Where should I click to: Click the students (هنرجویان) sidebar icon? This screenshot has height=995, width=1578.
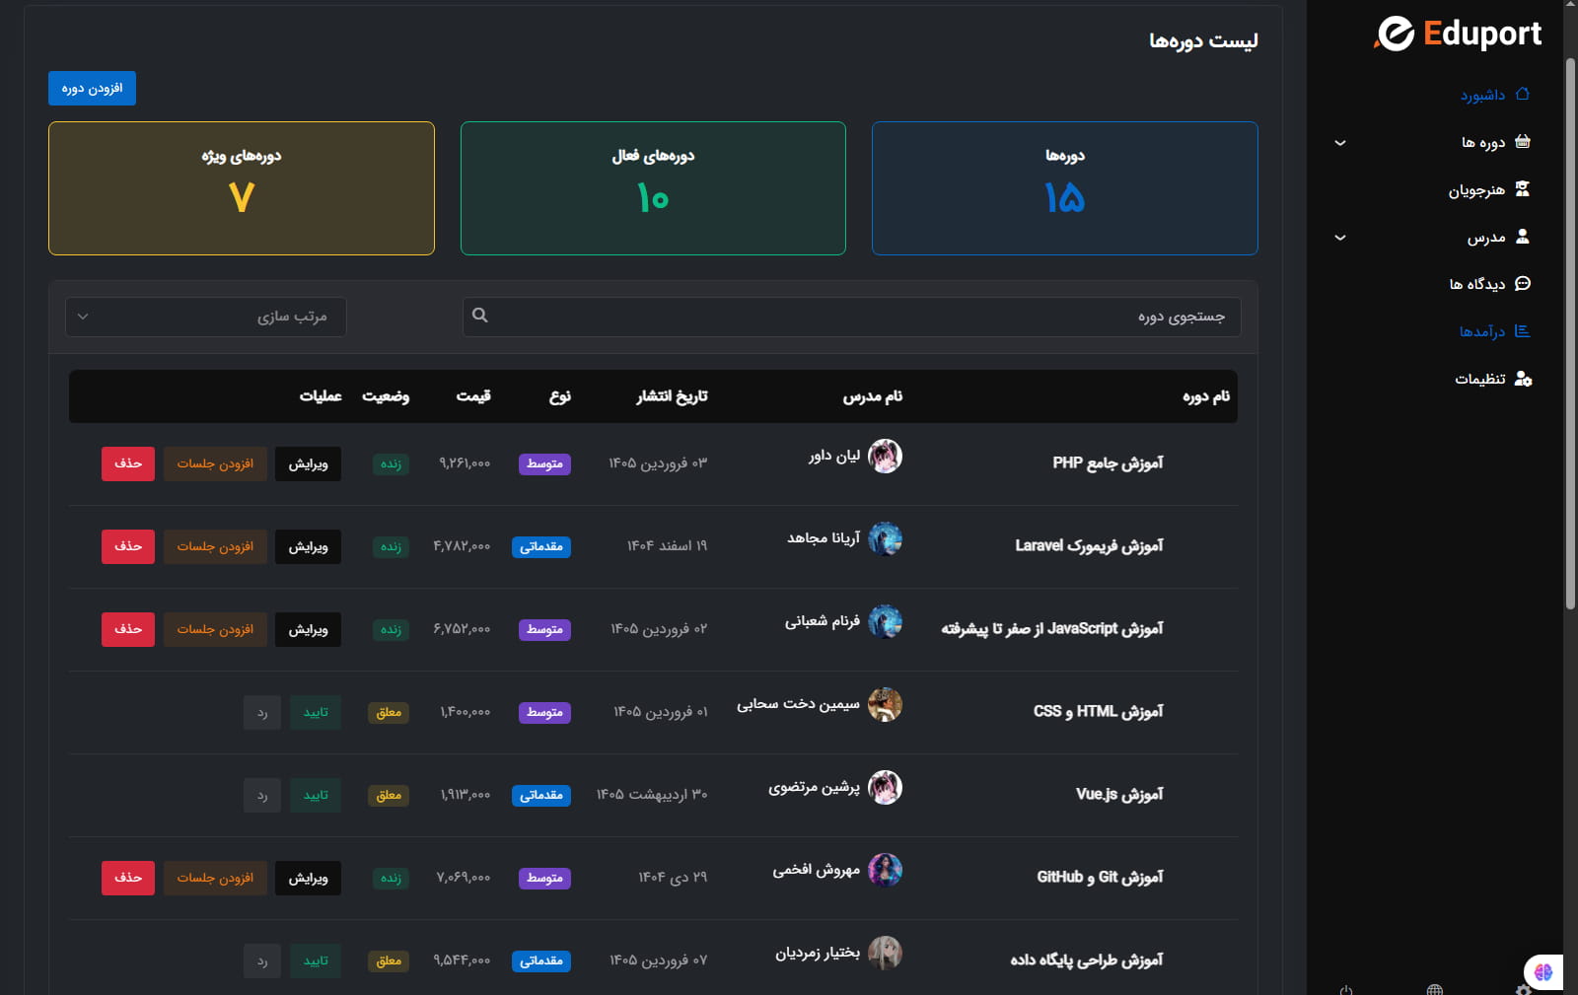[x=1522, y=189]
